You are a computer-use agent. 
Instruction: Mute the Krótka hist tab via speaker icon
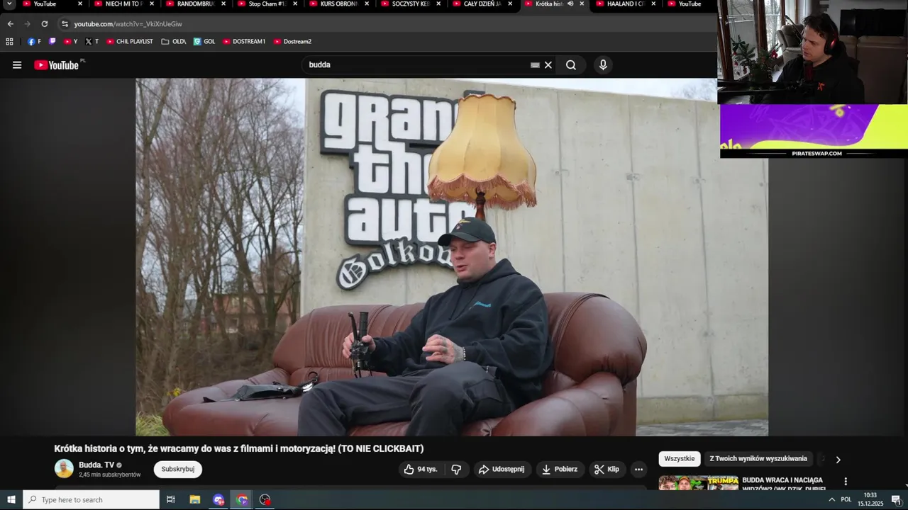[570, 4]
